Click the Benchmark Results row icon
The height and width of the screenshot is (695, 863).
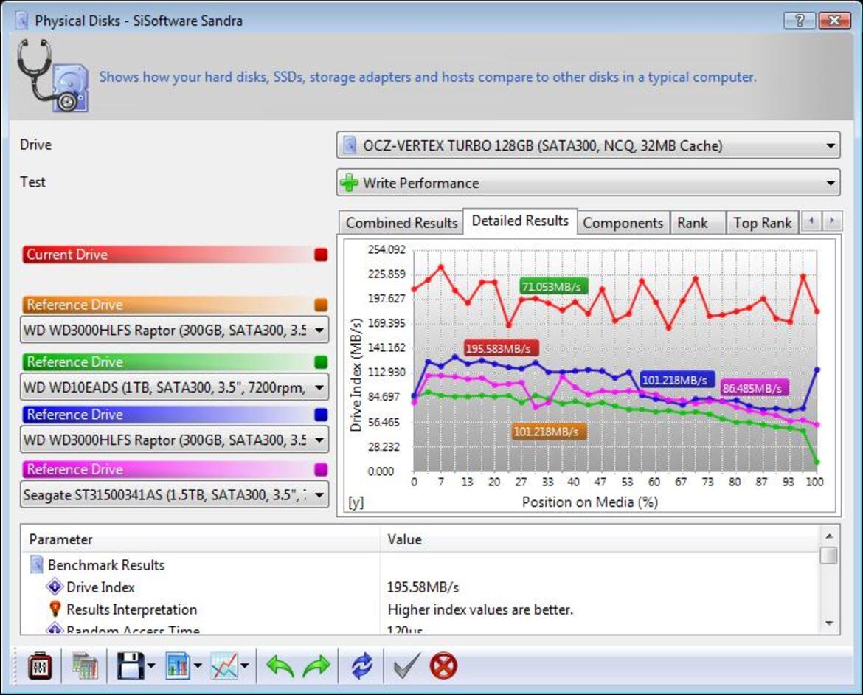36,564
